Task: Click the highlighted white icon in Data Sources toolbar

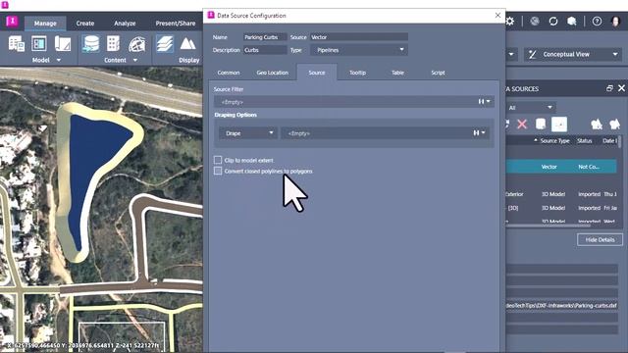Action: (x=559, y=125)
